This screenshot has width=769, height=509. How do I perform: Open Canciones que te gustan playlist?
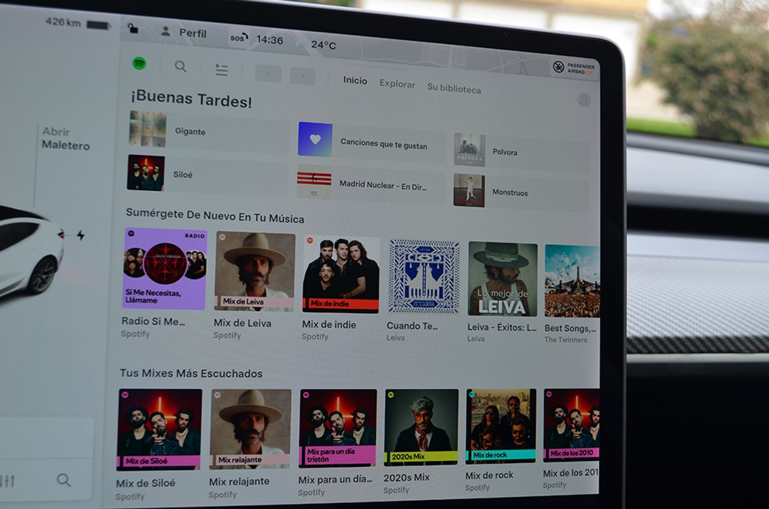coord(372,142)
